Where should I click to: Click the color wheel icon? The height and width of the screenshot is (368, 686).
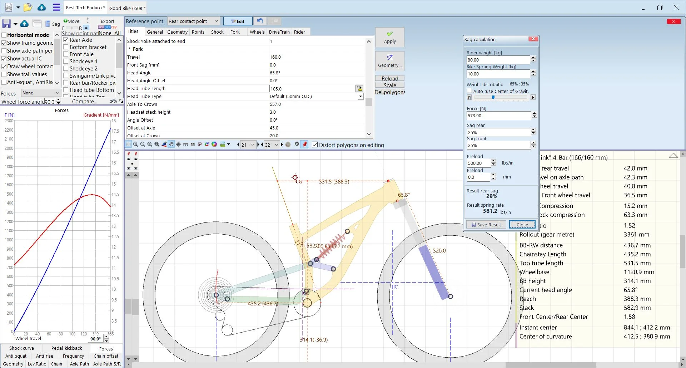coord(214,144)
